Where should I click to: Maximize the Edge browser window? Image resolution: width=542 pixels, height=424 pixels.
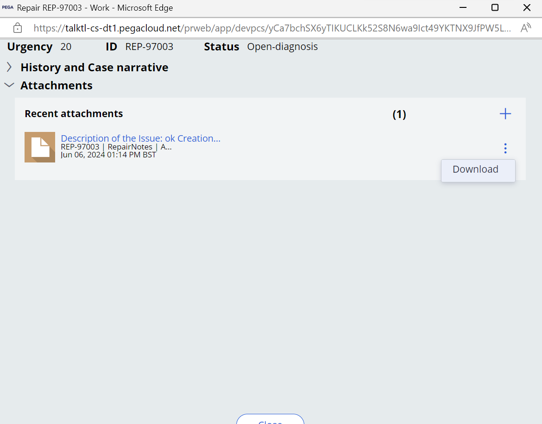(x=495, y=8)
